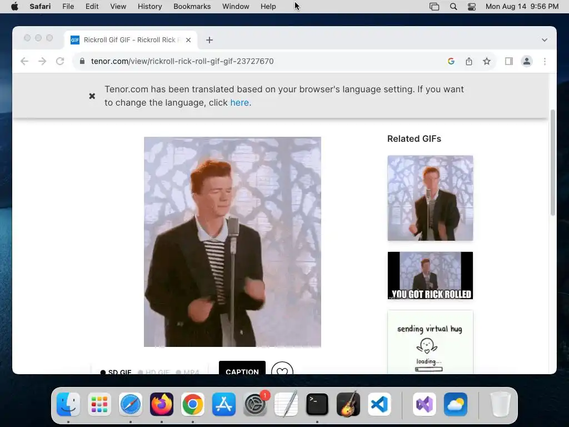The width and height of the screenshot is (569, 427).
Task: Open the three-dot browser menu
Action: tap(545, 61)
